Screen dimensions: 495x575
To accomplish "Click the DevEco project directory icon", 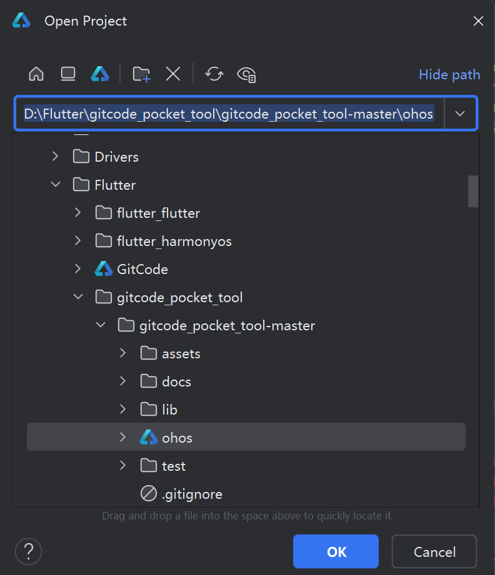I will pyautogui.click(x=99, y=74).
